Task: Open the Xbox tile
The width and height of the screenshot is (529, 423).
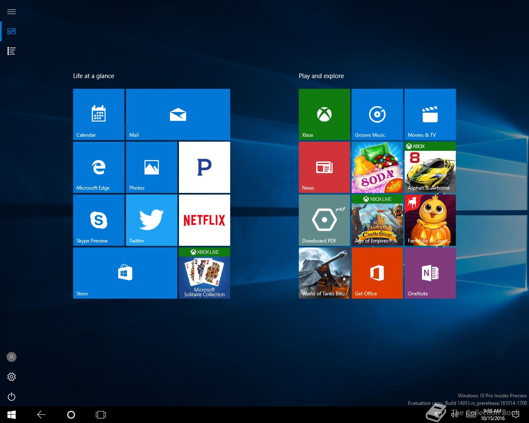Action: 324,114
